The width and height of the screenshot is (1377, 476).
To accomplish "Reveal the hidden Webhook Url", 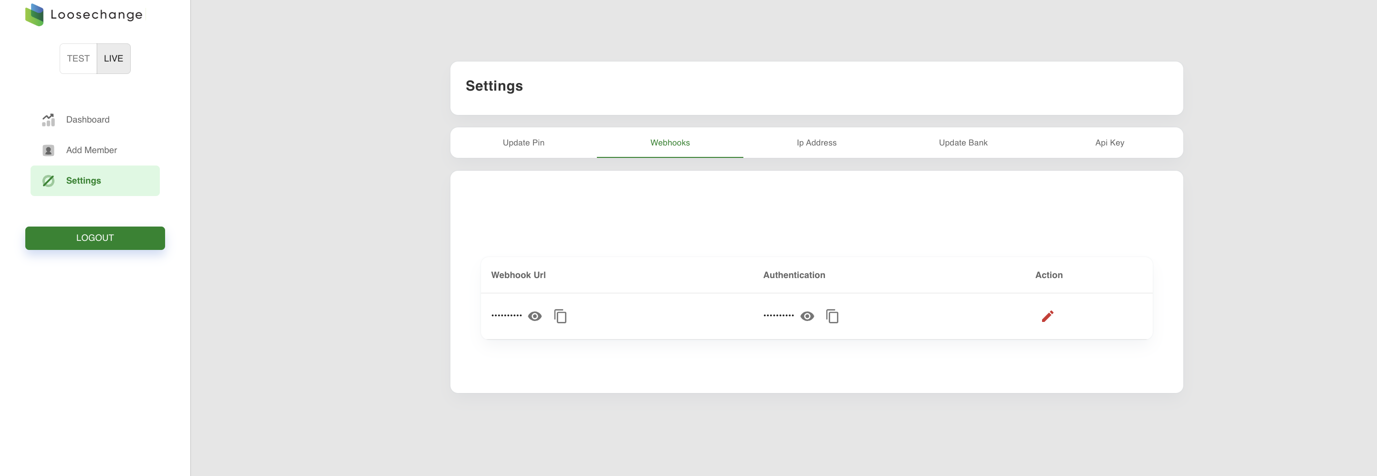I will 534,316.
